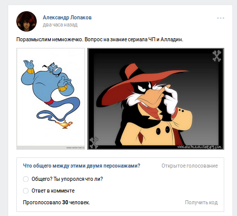This screenshot has height=216, width=237.
Task: Click the vector watermark under the Genie image
Action: coord(75,148)
